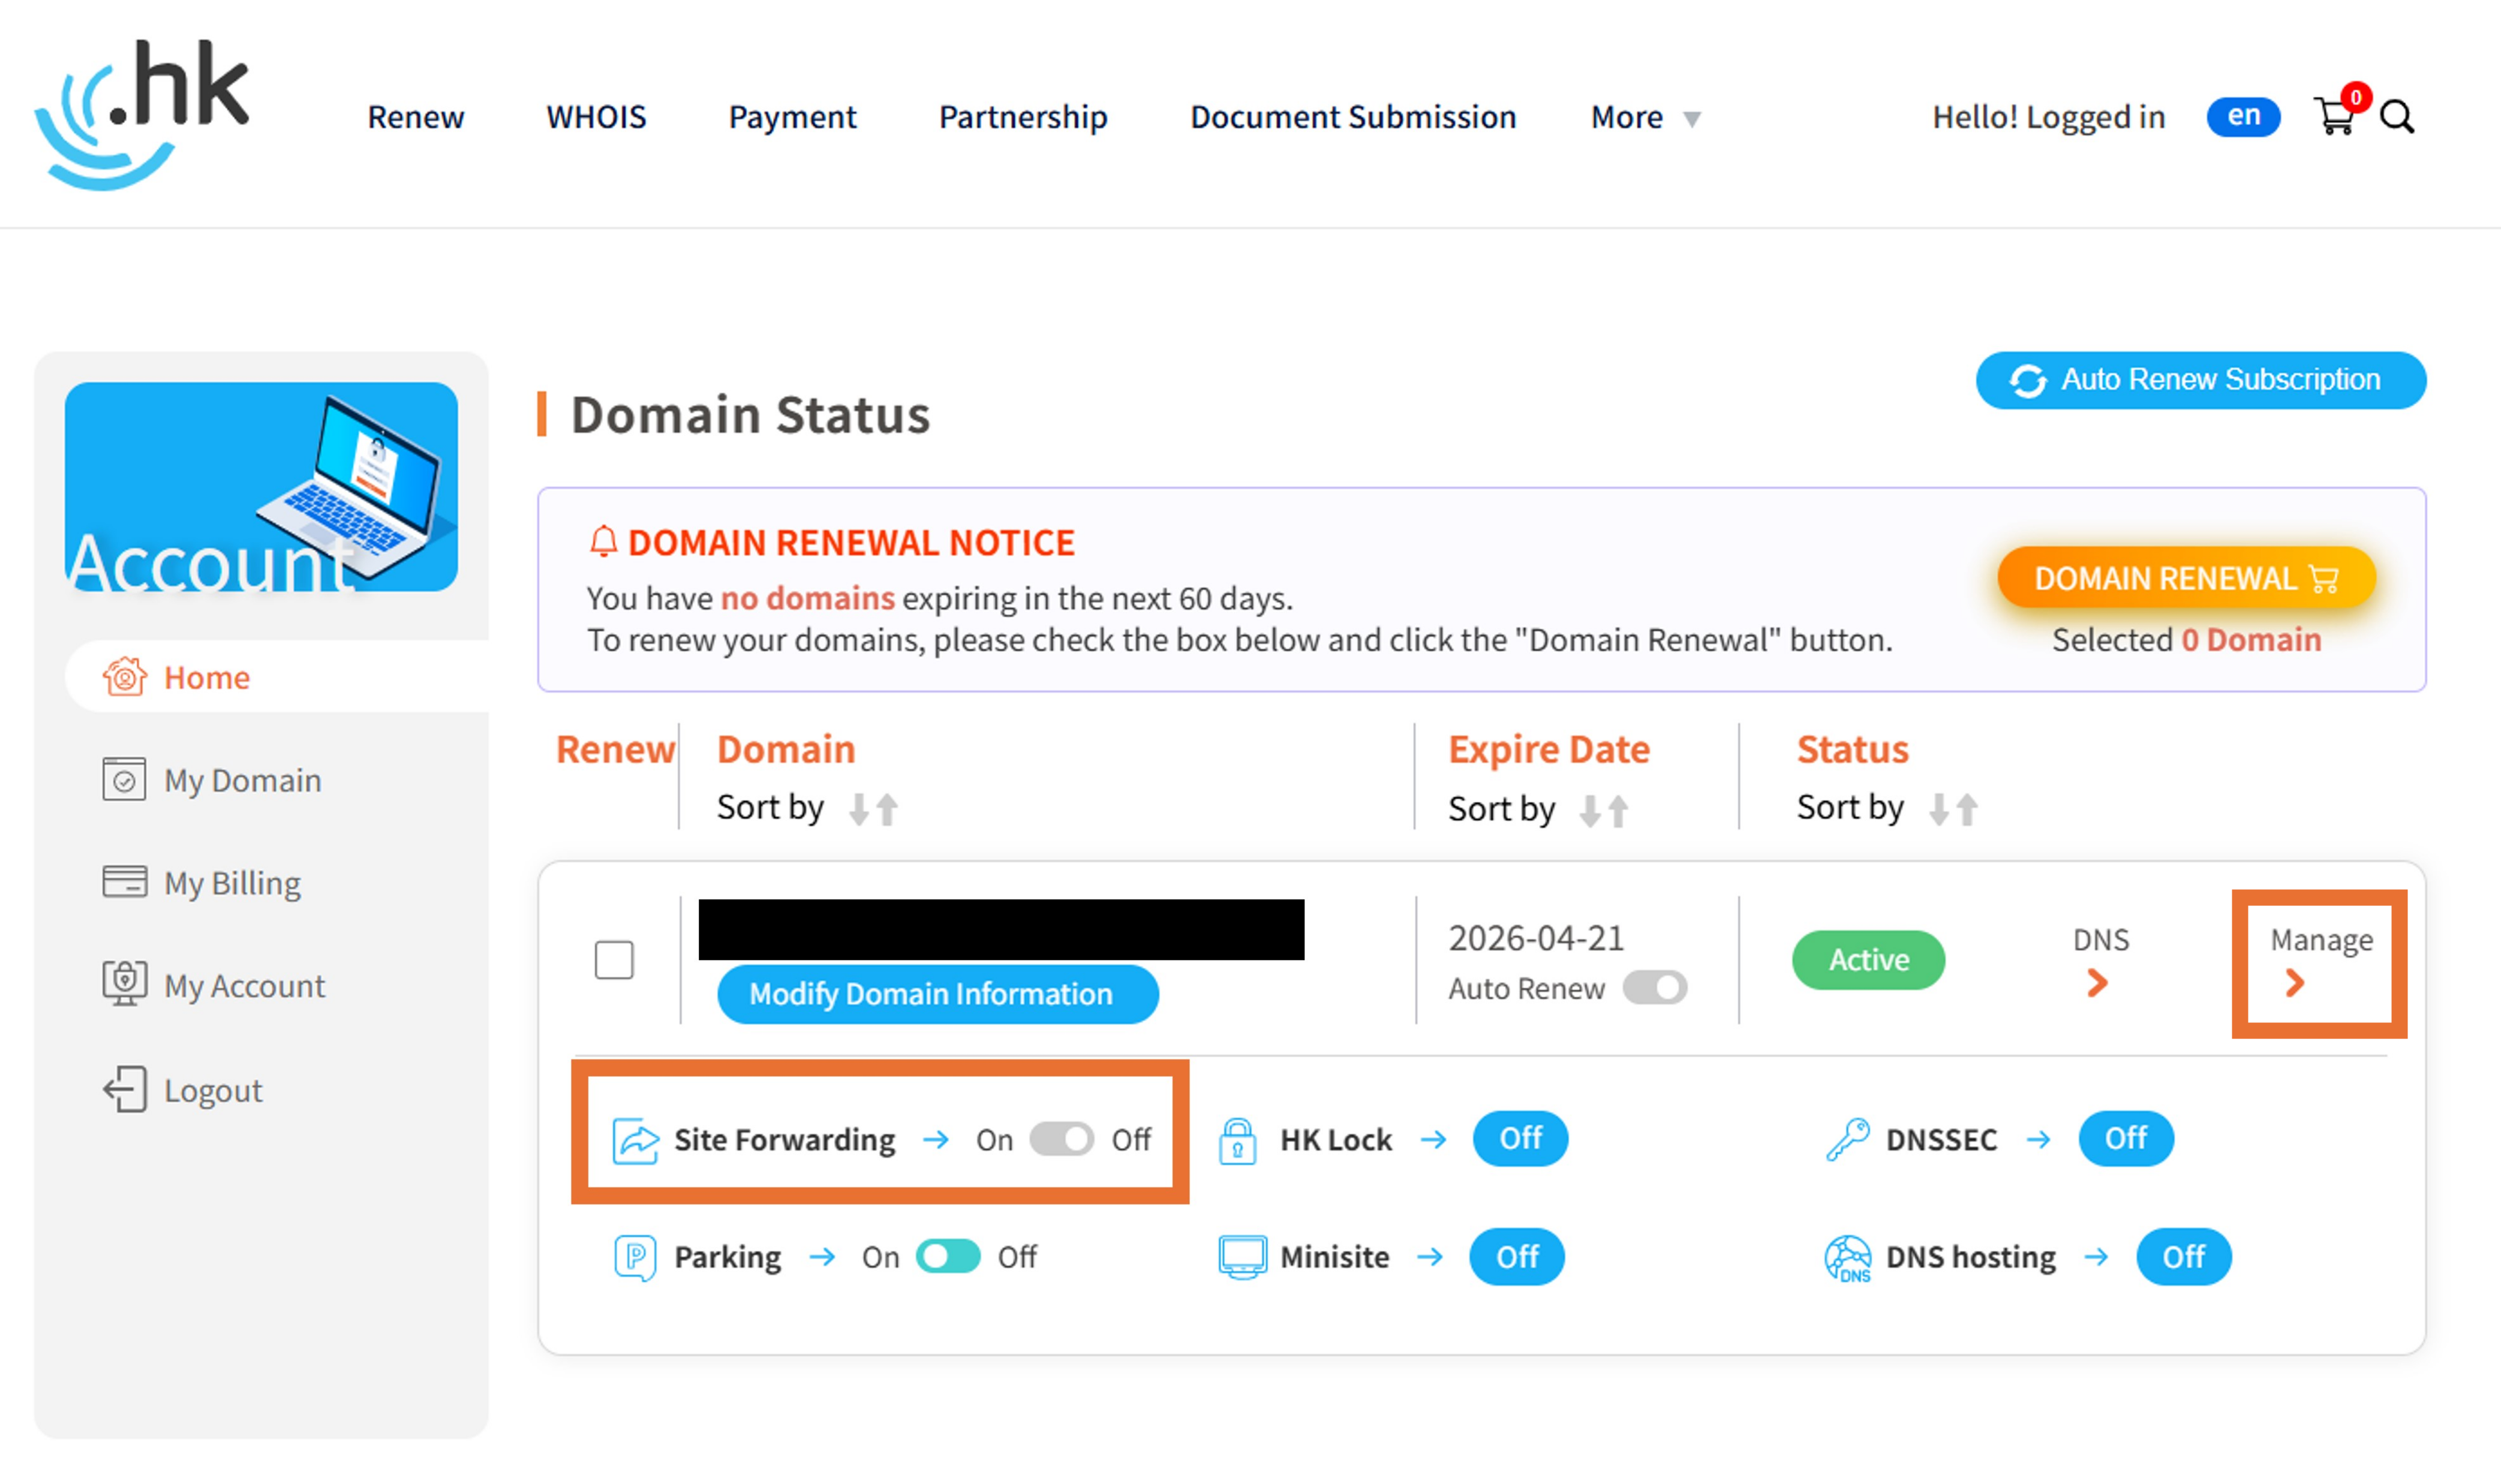Sort domains by Expire Date arrows
The image size is (2501, 1484).
1604,809
